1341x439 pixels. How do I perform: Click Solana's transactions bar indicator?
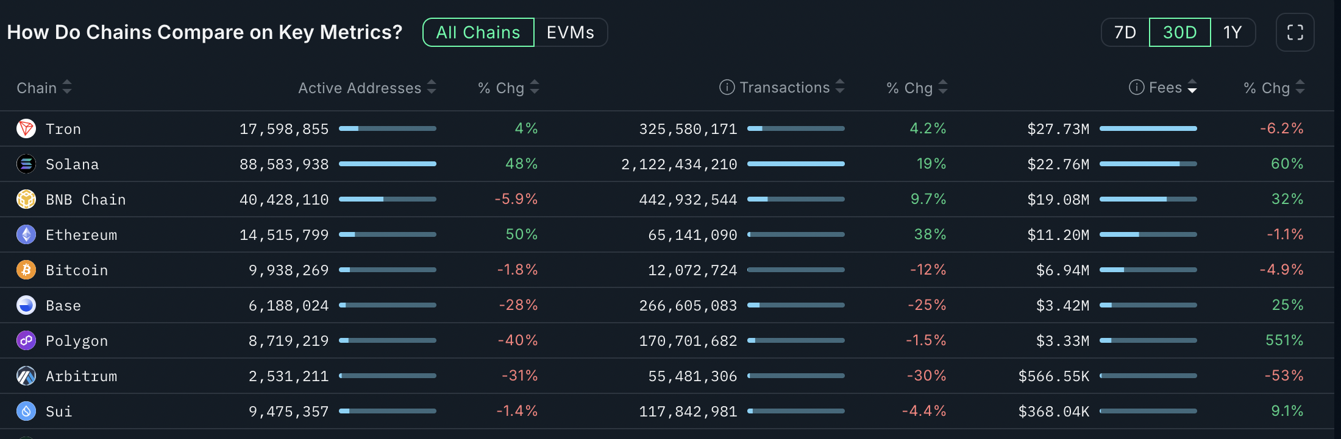coord(795,164)
